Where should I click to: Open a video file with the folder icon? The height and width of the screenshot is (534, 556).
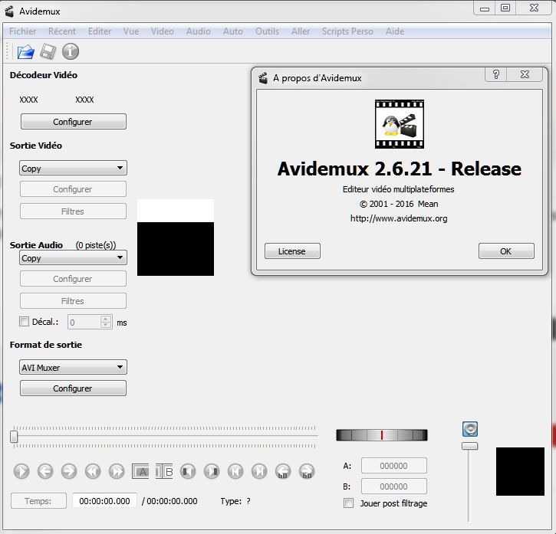click(x=26, y=52)
